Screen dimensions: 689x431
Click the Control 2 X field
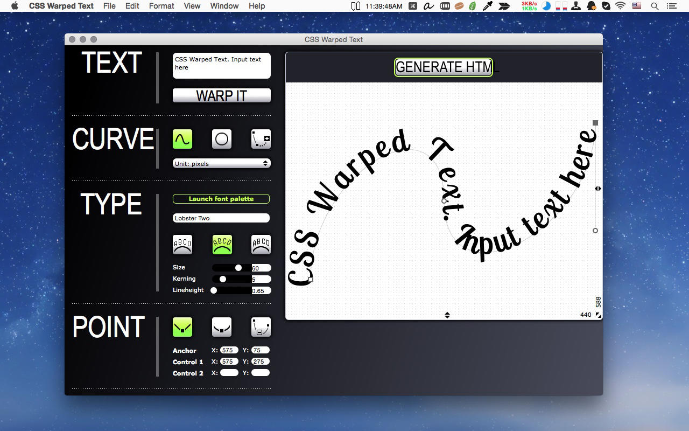(229, 373)
